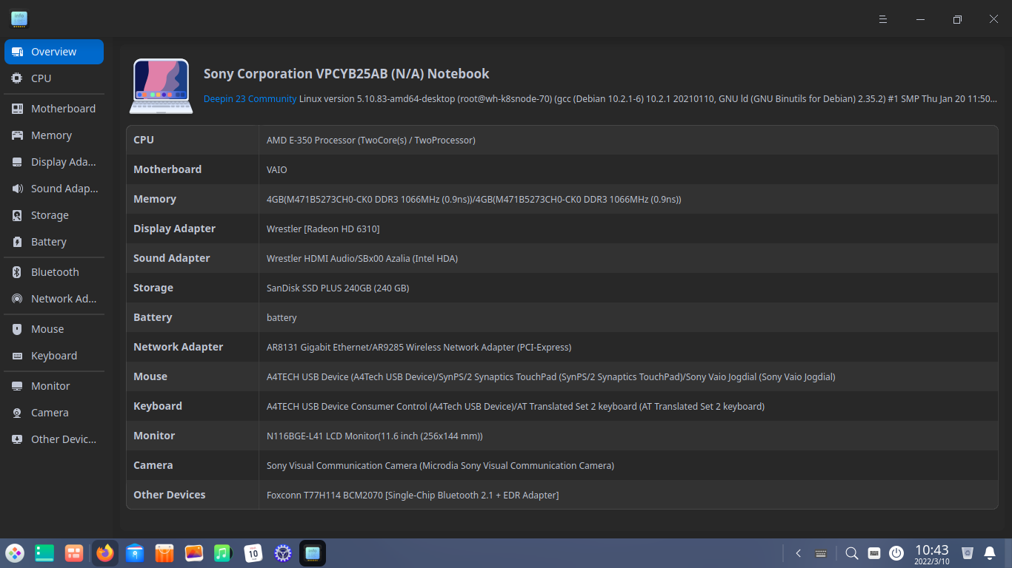Select Bluetooth in the sidebar
Screen dimensions: 1012x568
point(53,272)
